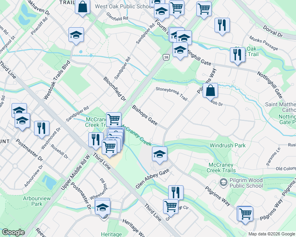The height and width of the screenshot is (237, 296).
Task: Select the restaurant marker at Third Line intersection
Action: click(x=96, y=140)
